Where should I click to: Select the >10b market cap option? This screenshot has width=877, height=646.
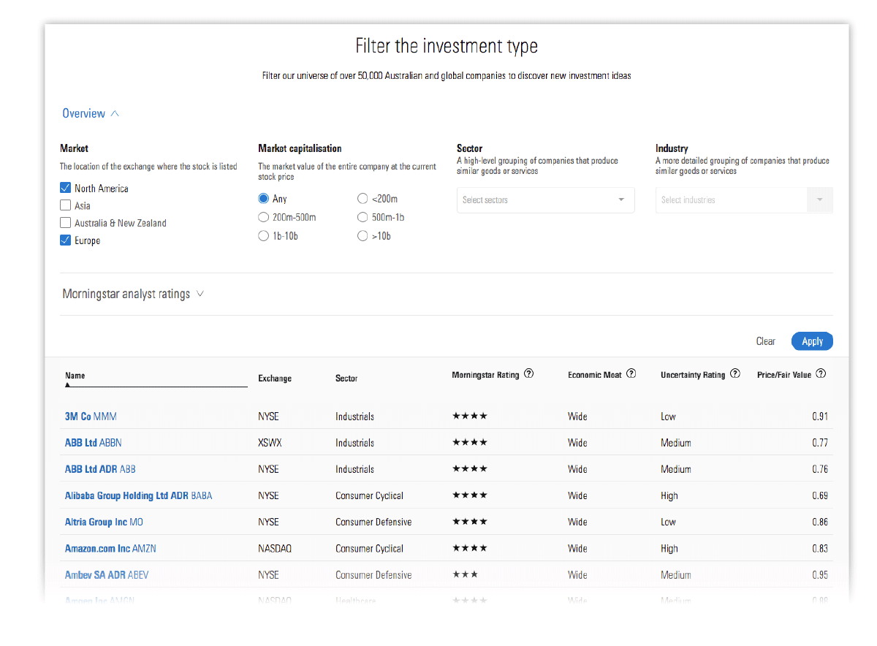[x=362, y=236]
